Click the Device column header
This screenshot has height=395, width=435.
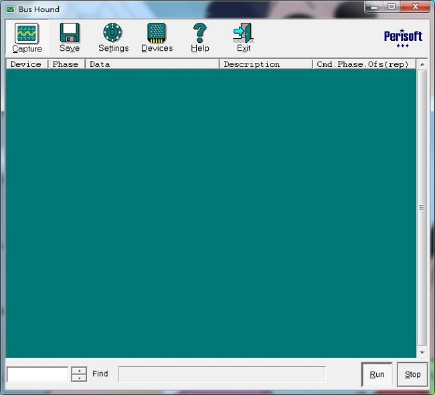coord(26,64)
